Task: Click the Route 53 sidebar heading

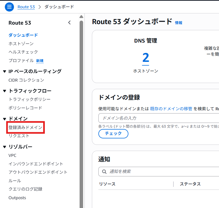Action: pyautogui.click(x=20, y=23)
